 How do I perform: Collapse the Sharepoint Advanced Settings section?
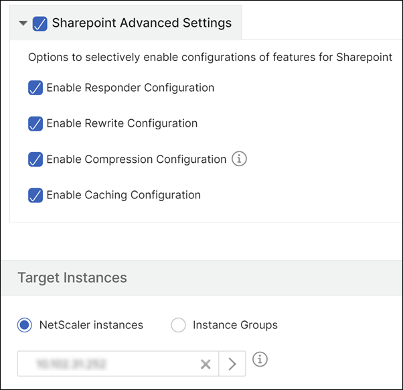point(23,23)
